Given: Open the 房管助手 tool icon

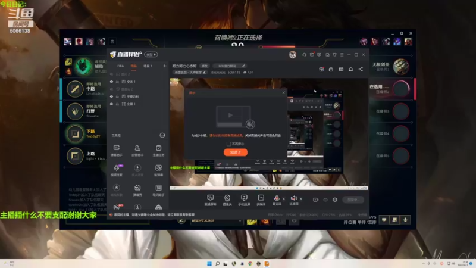Looking at the screenshot, I should (137, 150).
